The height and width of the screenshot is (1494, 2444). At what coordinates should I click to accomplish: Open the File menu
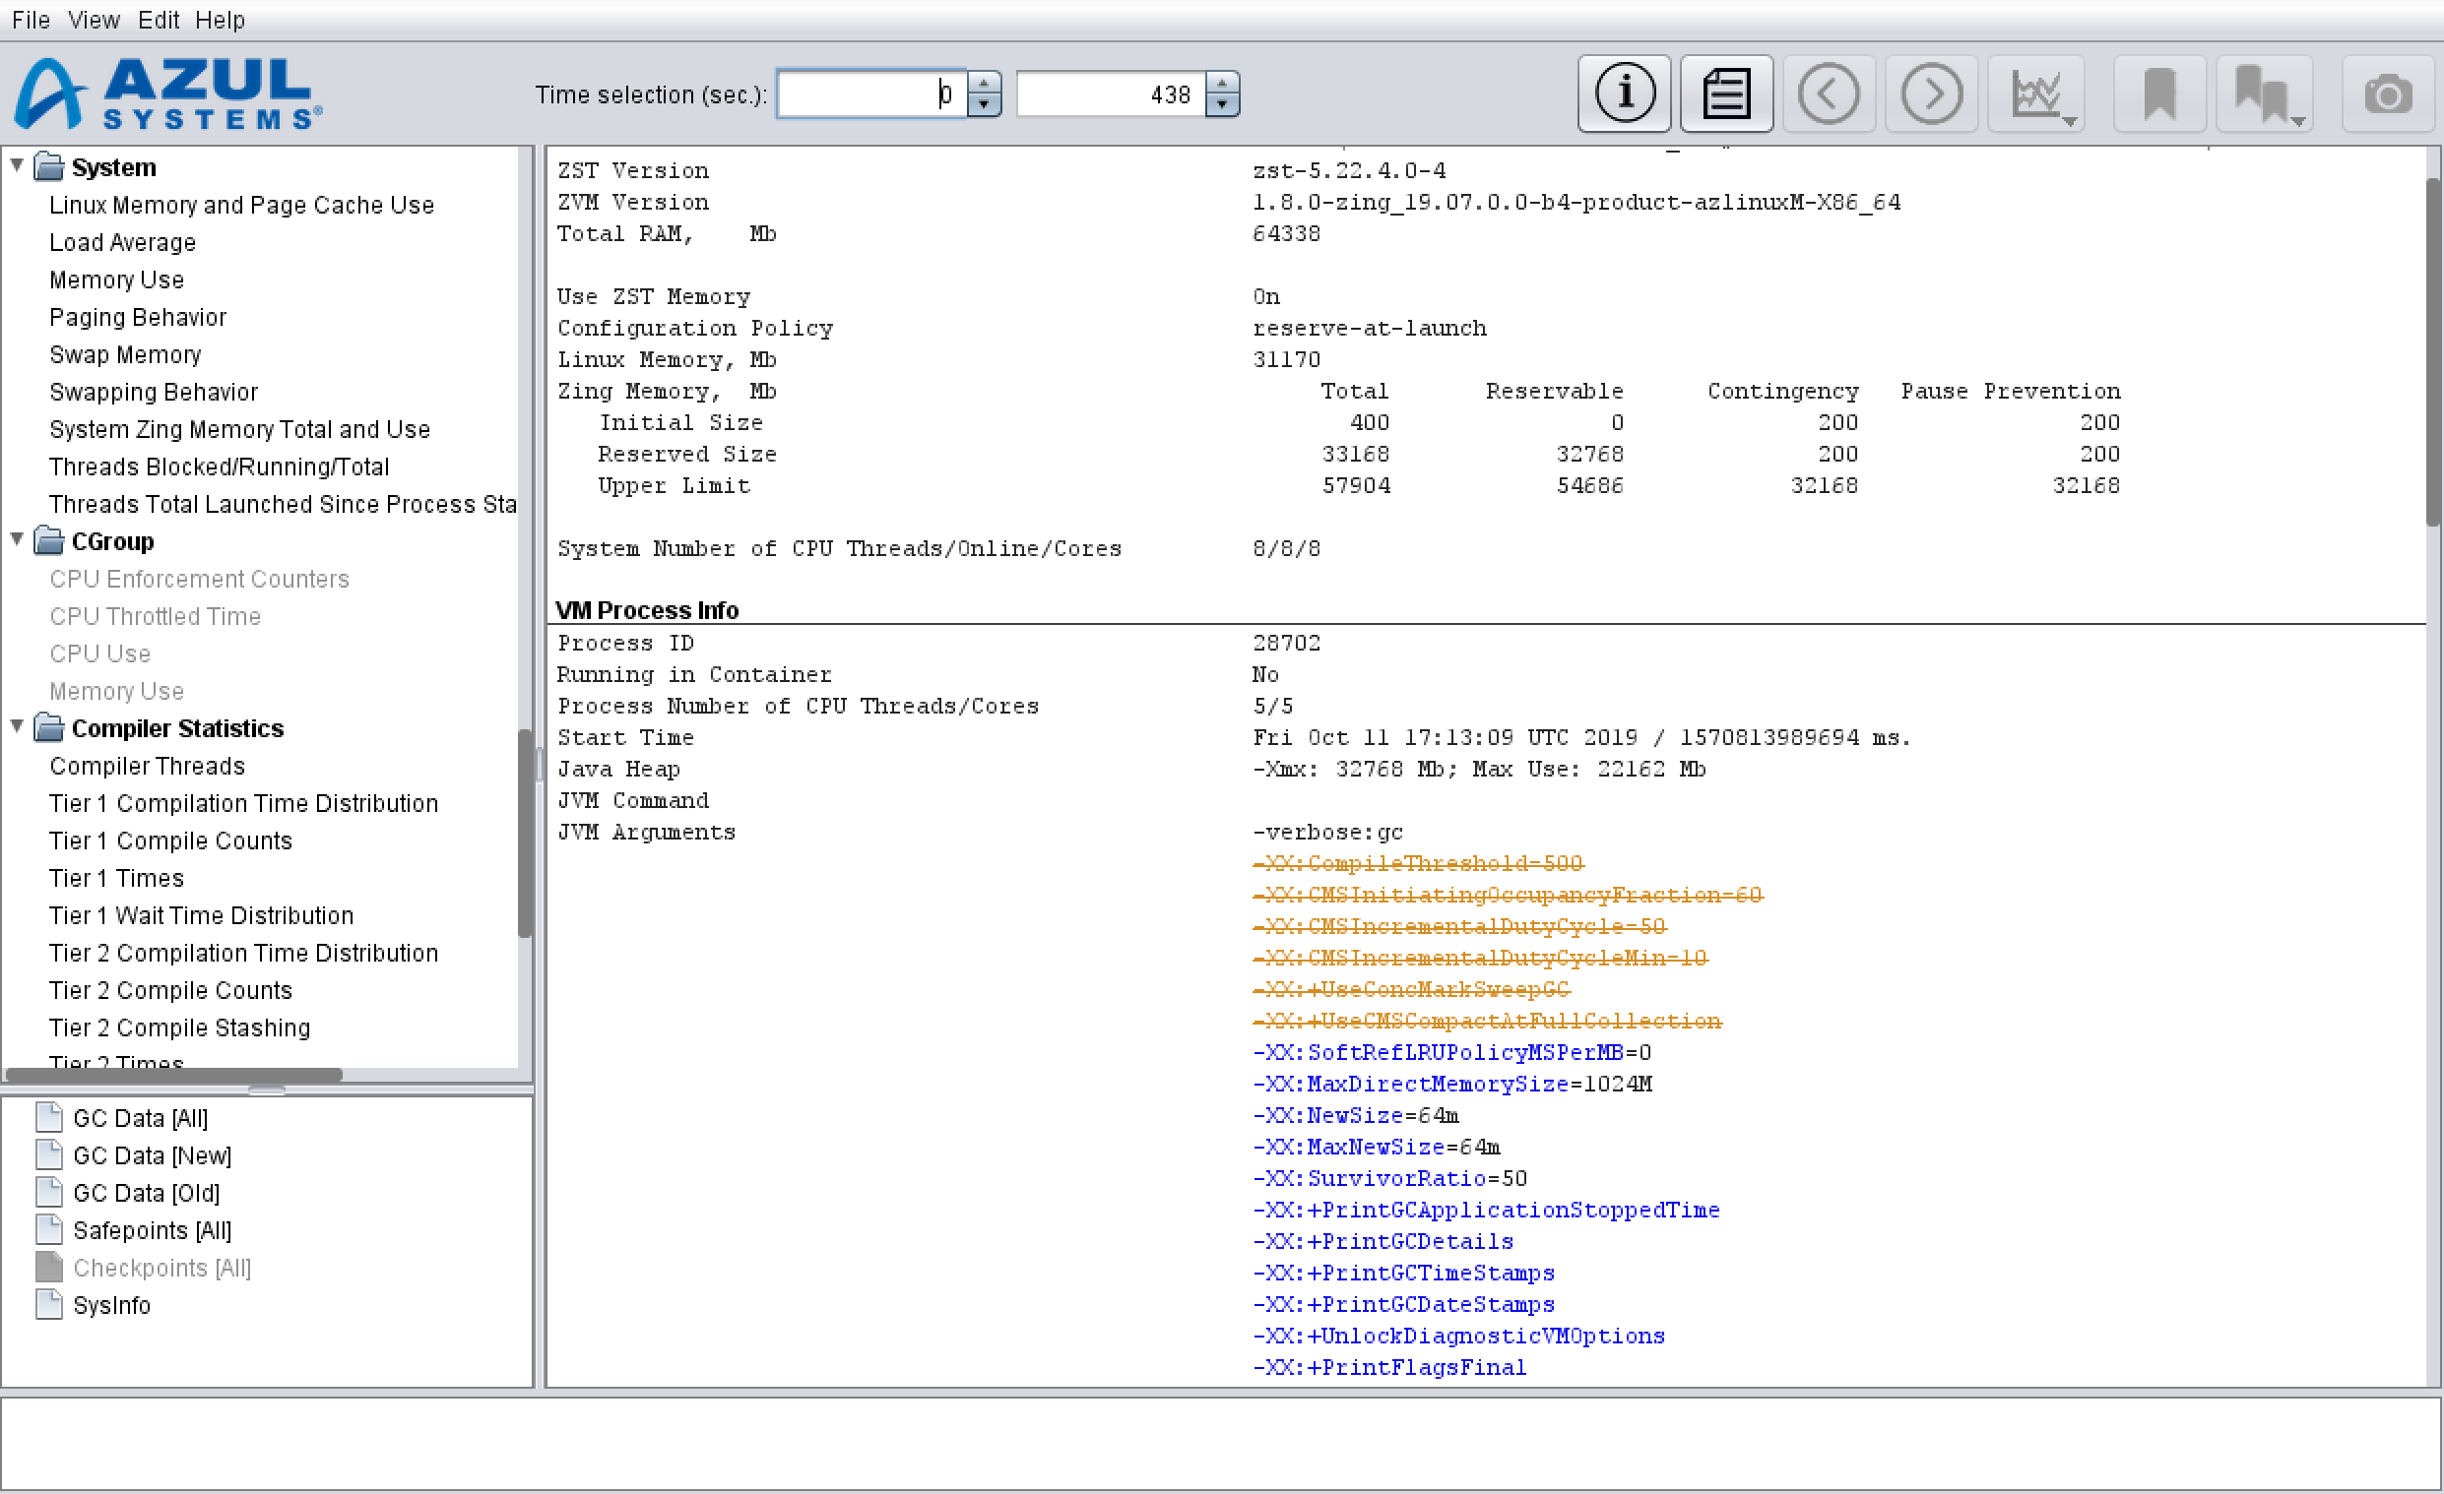tap(28, 20)
